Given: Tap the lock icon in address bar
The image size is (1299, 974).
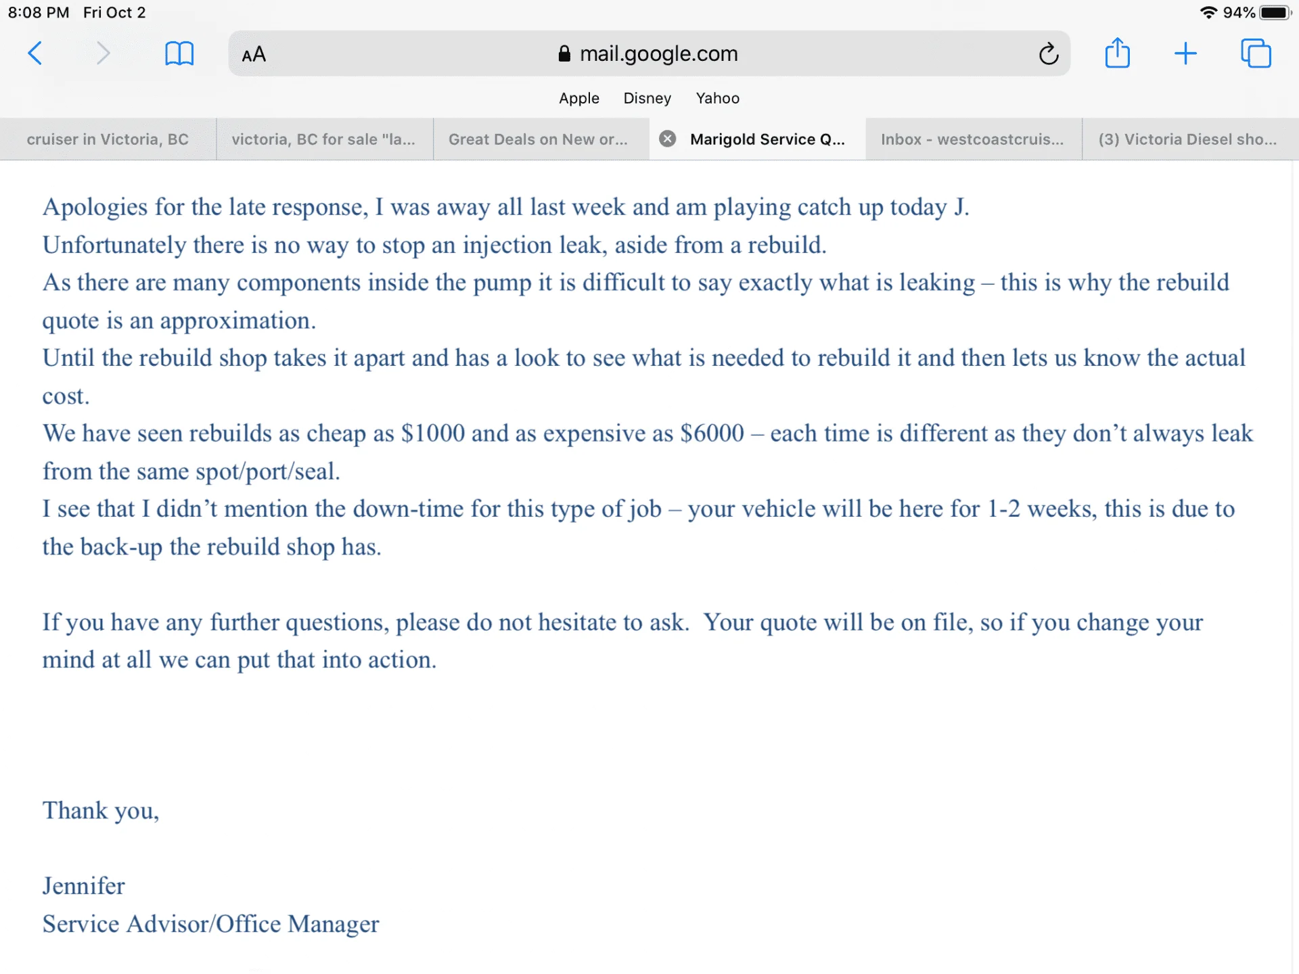Looking at the screenshot, I should pyautogui.click(x=564, y=53).
